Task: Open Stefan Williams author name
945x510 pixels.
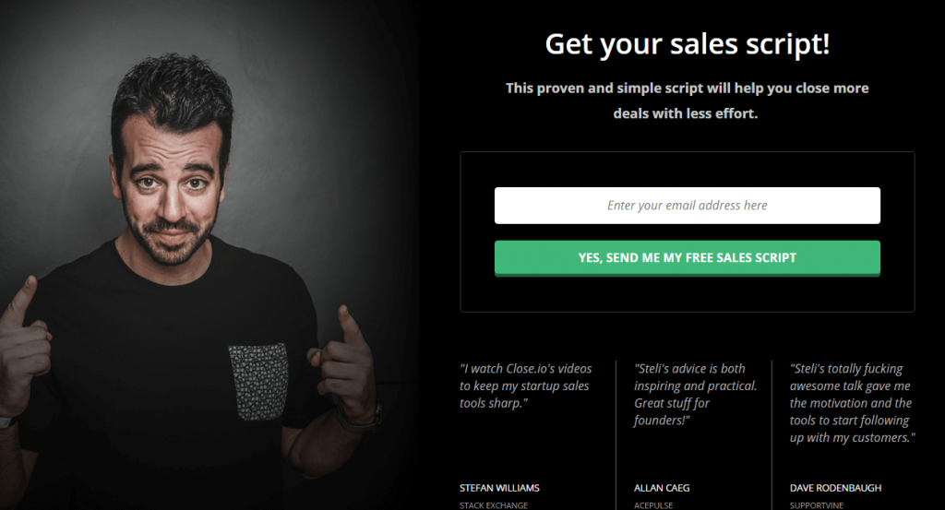Action: click(x=499, y=487)
